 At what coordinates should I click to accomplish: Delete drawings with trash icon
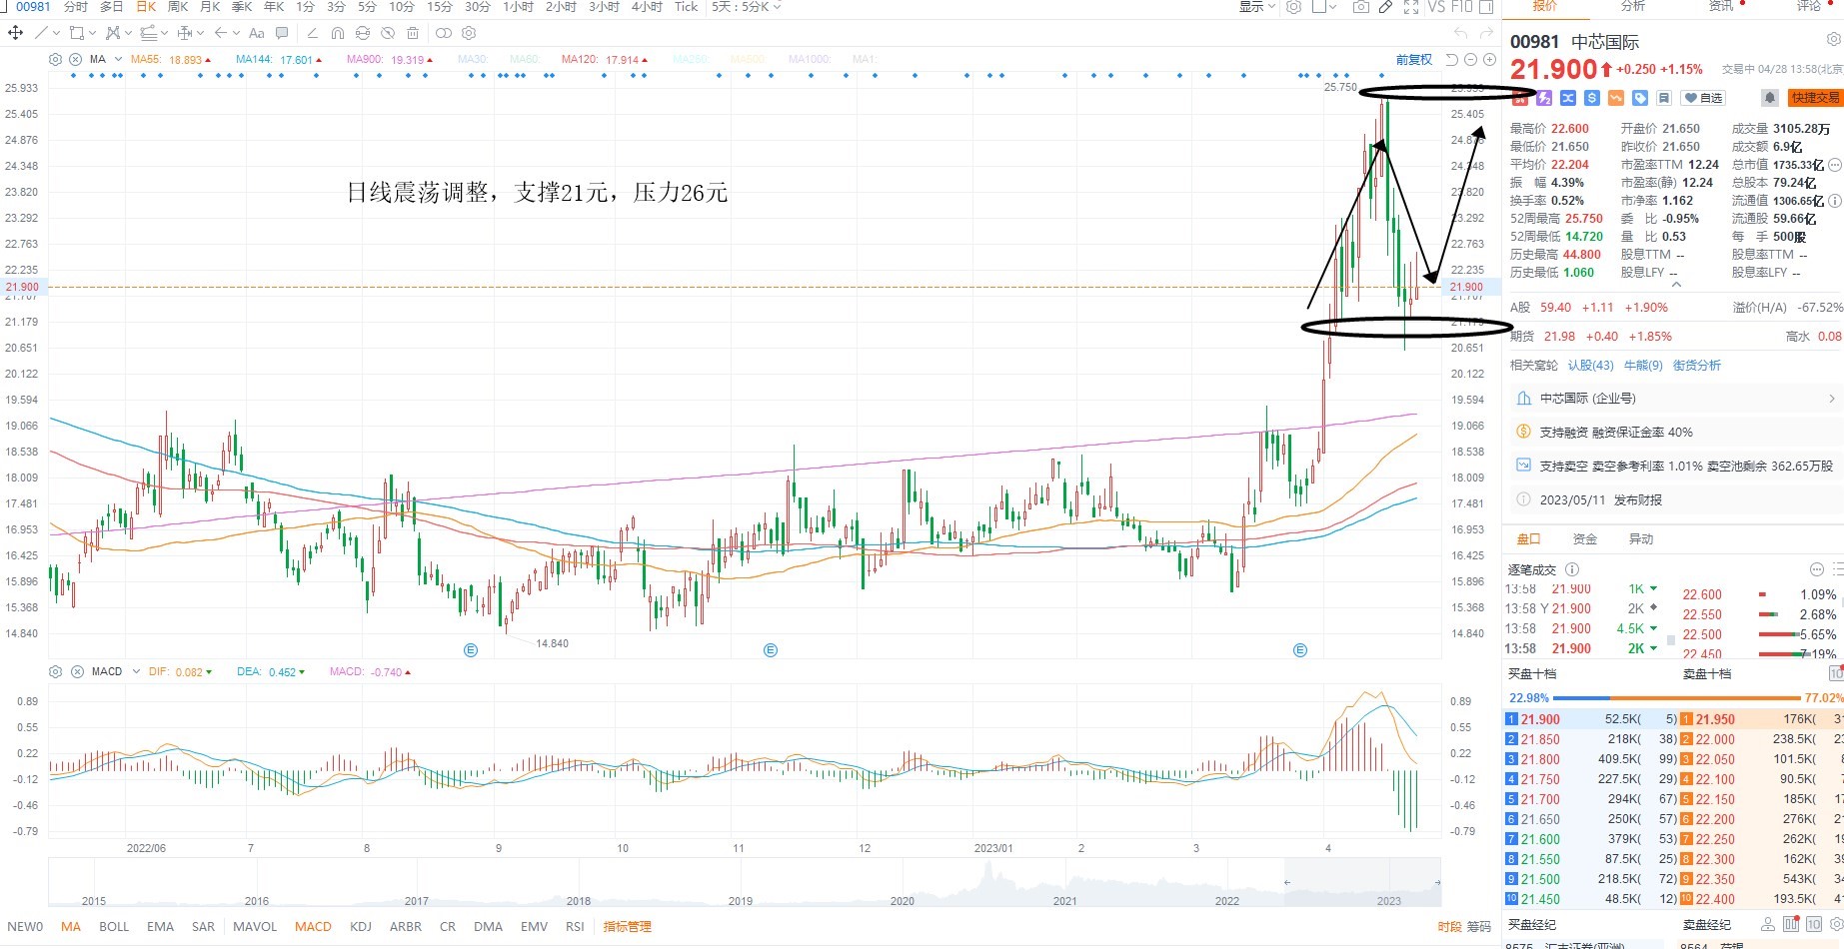pyautogui.click(x=413, y=33)
